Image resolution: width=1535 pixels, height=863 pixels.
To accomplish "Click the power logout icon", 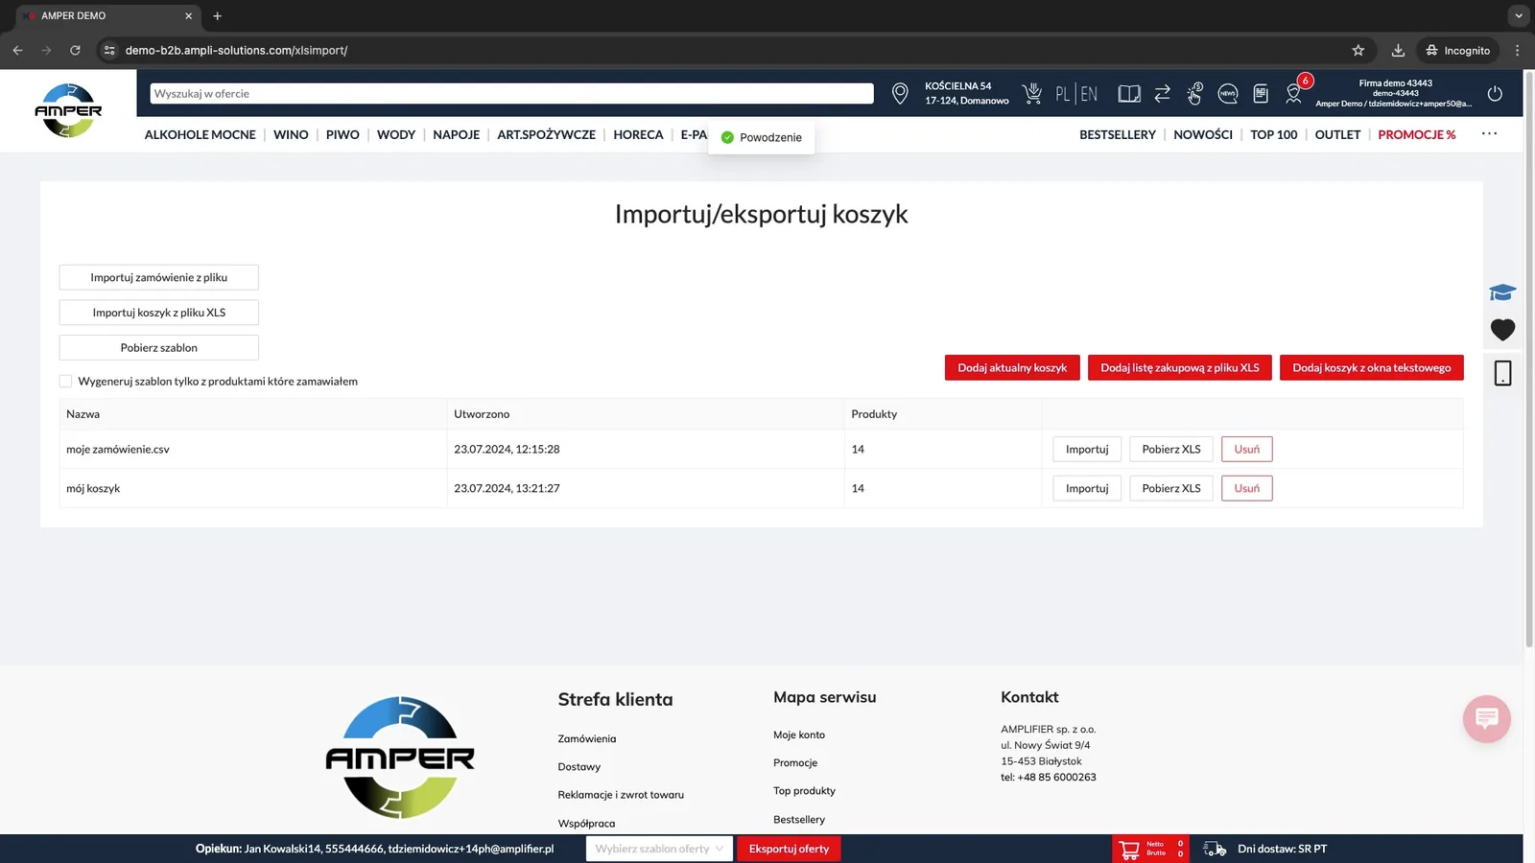I will pyautogui.click(x=1495, y=93).
